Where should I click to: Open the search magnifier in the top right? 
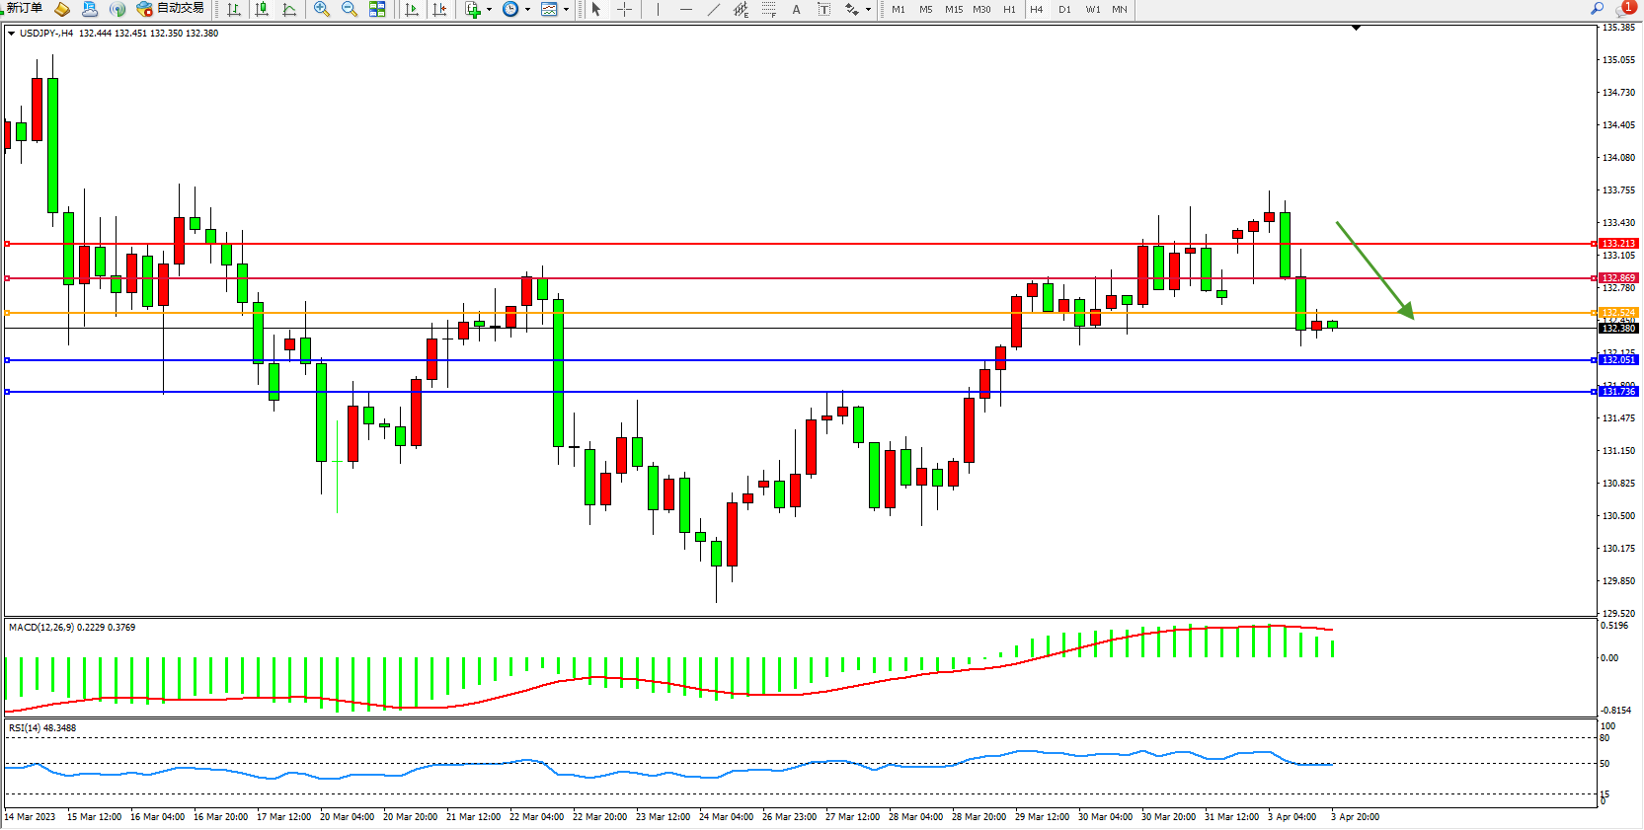[1597, 9]
